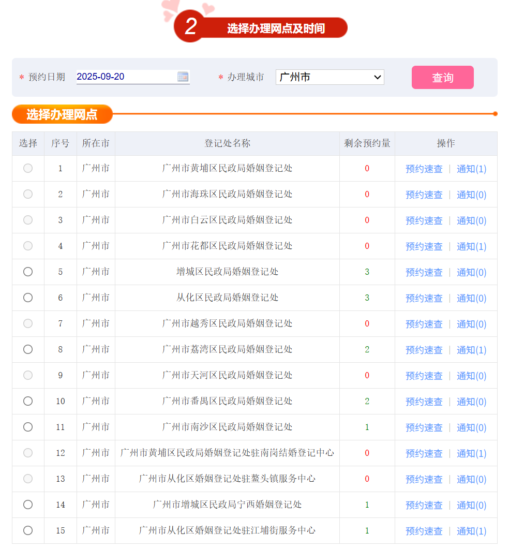Click the 选择办理网点及时间 step 2 banner
This screenshot has width=509, height=548.
coord(261,26)
